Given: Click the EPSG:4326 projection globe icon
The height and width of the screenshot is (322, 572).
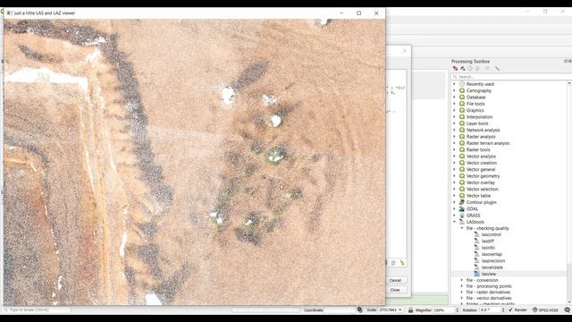Looking at the screenshot, I should (534, 310).
